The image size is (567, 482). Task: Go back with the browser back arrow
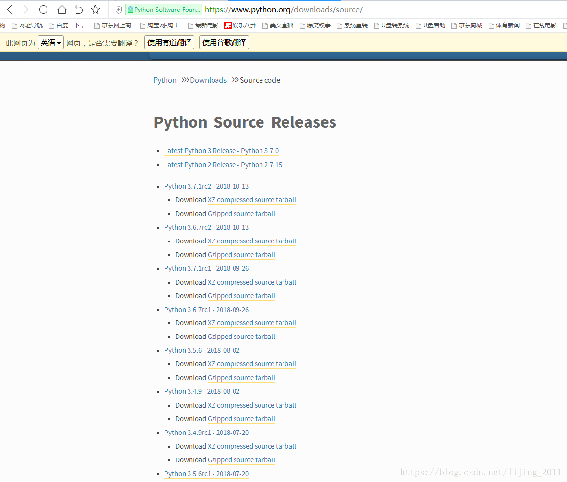click(x=10, y=9)
